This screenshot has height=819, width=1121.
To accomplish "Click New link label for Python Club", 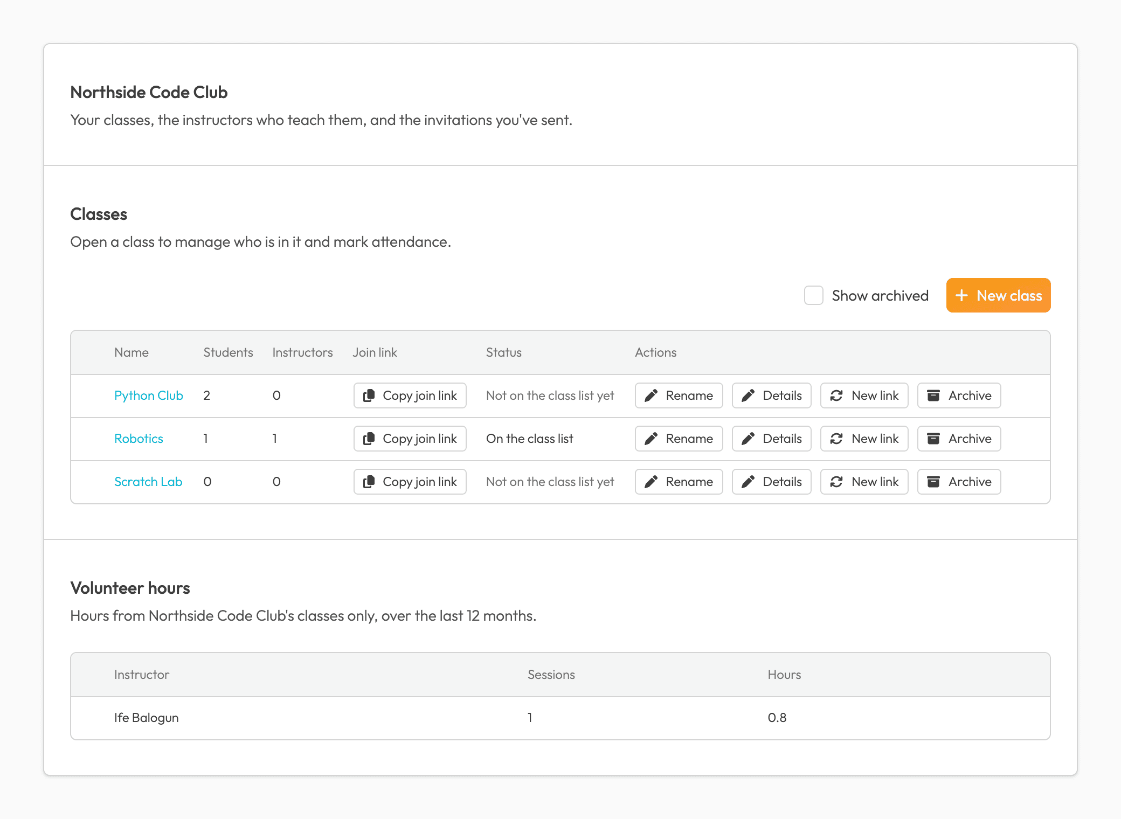I will tap(875, 395).
